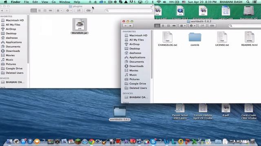Open the action gear menu in worldedit-5.6.2 window

click(192, 26)
